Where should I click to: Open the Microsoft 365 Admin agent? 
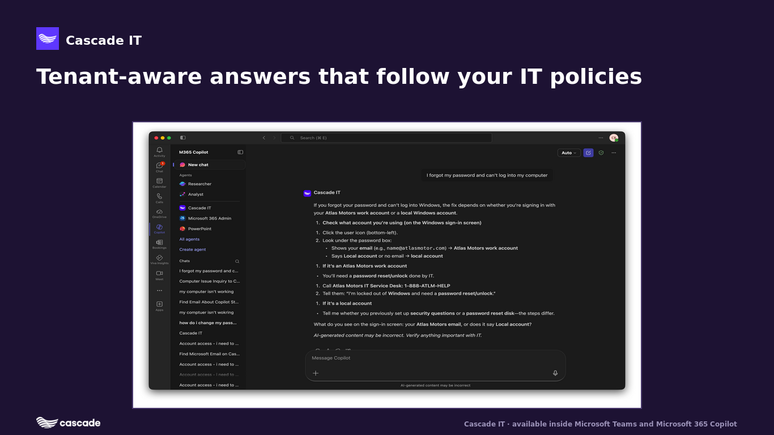click(209, 219)
